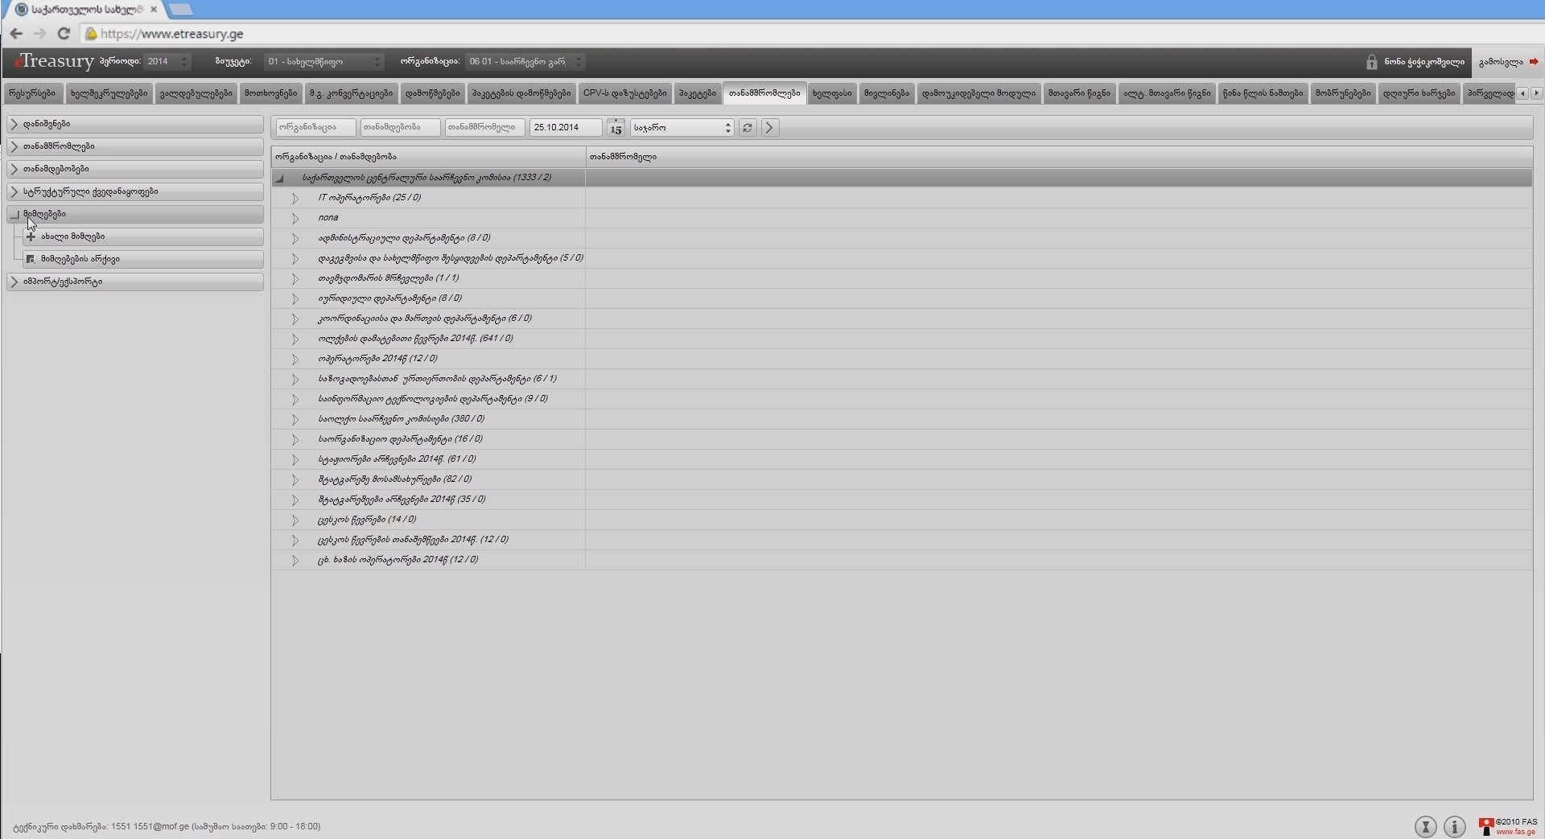This screenshot has height=839, width=1545.
Task: Open the ბიუჯეტი dropdown in header
Action: pyautogui.click(x=323, y=62)
